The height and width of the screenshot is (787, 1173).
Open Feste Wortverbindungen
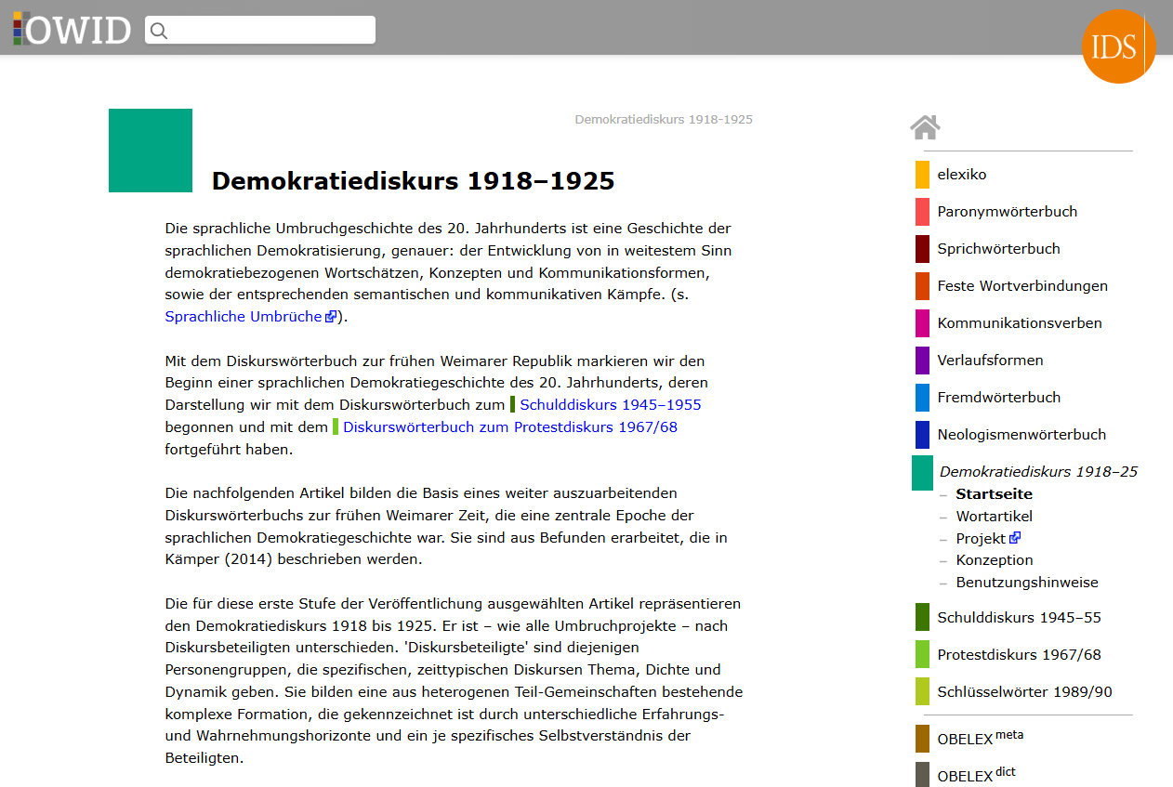coord(1022,285)
